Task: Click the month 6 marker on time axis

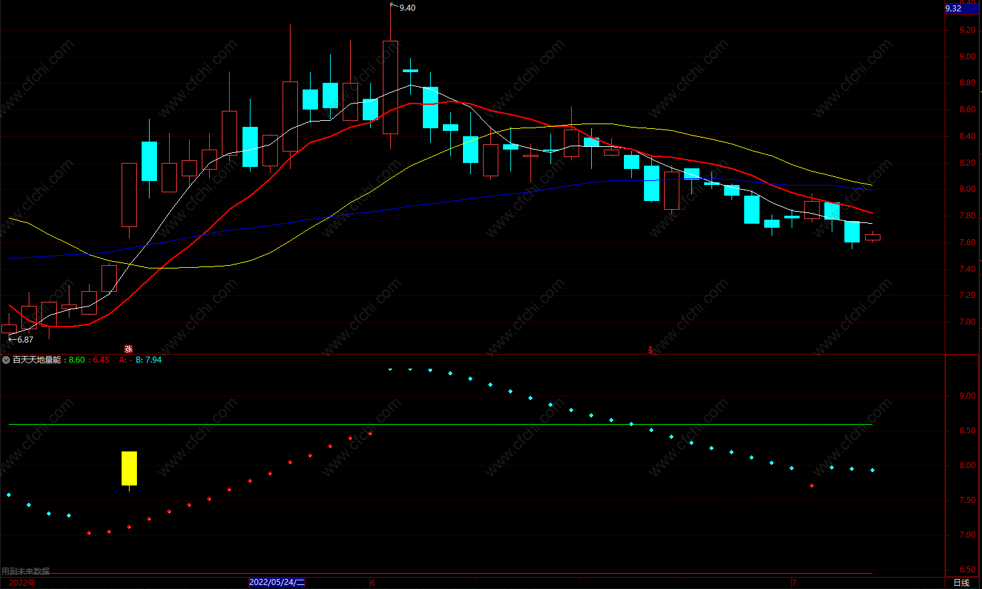Action: pos(373,582)
